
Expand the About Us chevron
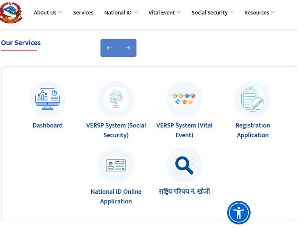60,12
